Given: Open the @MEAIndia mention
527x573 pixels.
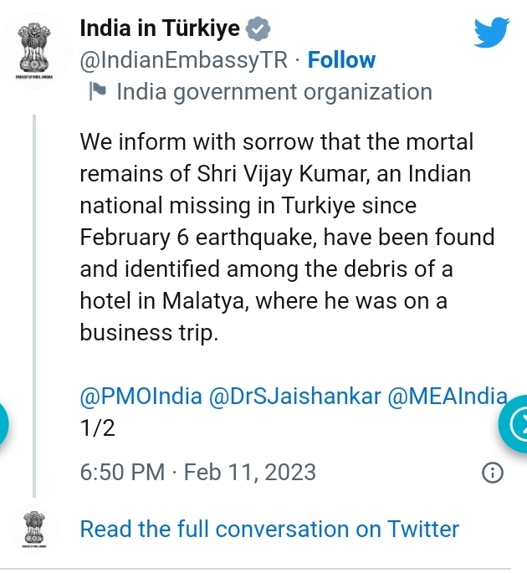Looking at the screenshot, I should point(448,396).
